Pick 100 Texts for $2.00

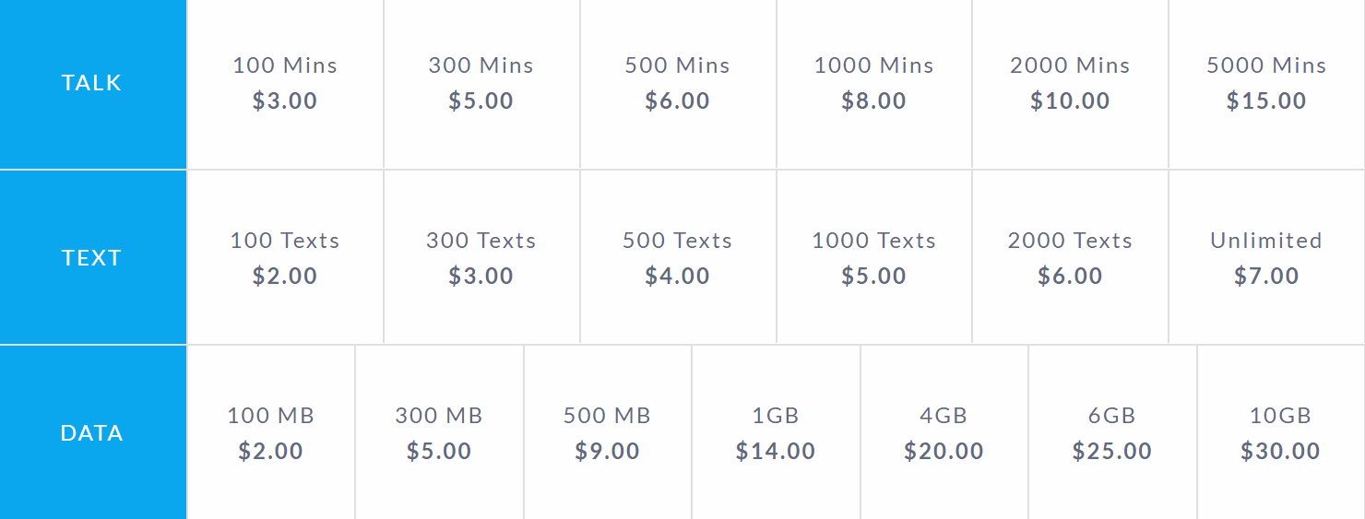tap(285, 257)
